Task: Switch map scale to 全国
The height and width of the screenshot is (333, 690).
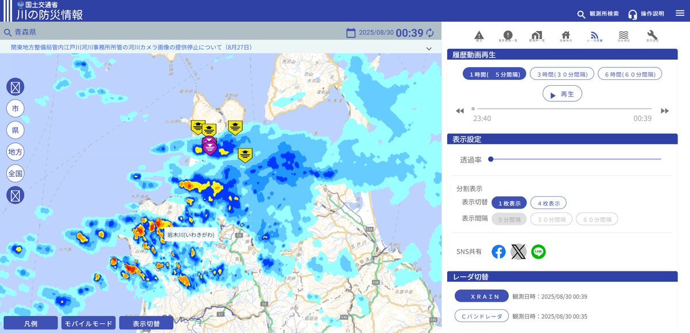Action: [16, 173]
